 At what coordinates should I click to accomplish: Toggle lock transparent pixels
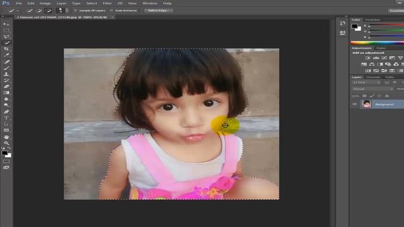(364, 96)
